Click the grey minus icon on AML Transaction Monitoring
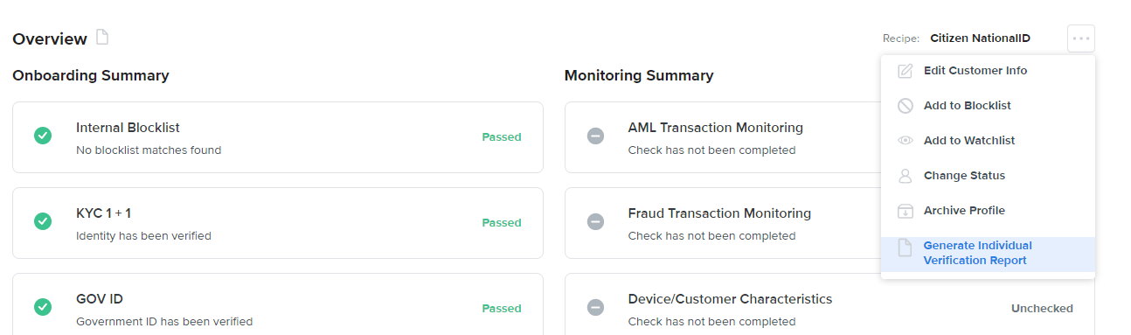Screen dimensions: 1131x335 coord(595,136)
